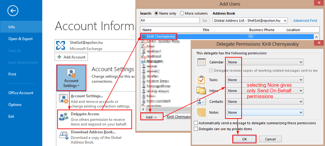Click the Calendar icon in Delegate Permissions
The image size is (325, 146).
201,62
